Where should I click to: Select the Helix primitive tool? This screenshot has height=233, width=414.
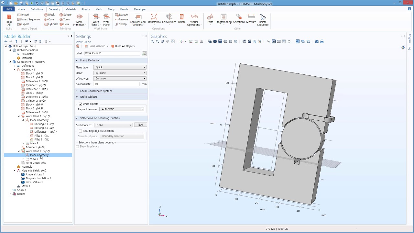pyautogui.click(x=64, y=24)
